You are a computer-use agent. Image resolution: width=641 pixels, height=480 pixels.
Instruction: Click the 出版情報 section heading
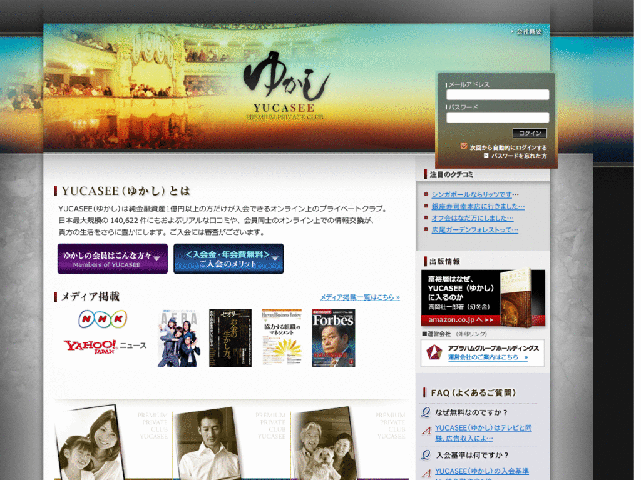[x=445, y=262]
